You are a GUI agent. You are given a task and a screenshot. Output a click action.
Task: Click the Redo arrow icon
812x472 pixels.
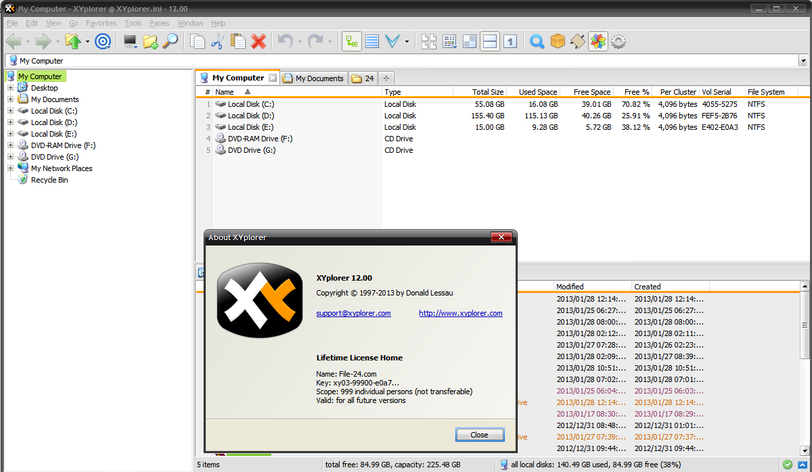pyautogui.click(x=315, y=42)
